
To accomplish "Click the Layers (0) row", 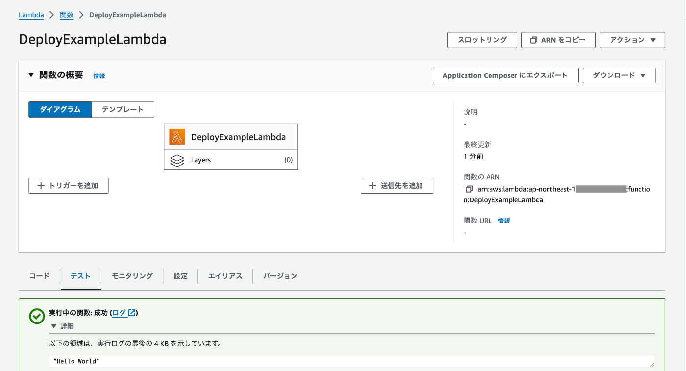I will point(231,160).
